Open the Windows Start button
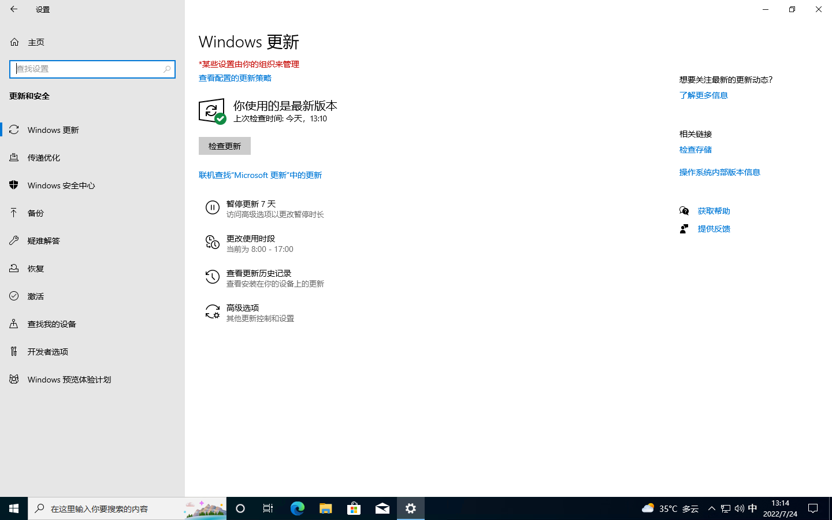This screenshot has width=832, height=520. tap(14, 508)
